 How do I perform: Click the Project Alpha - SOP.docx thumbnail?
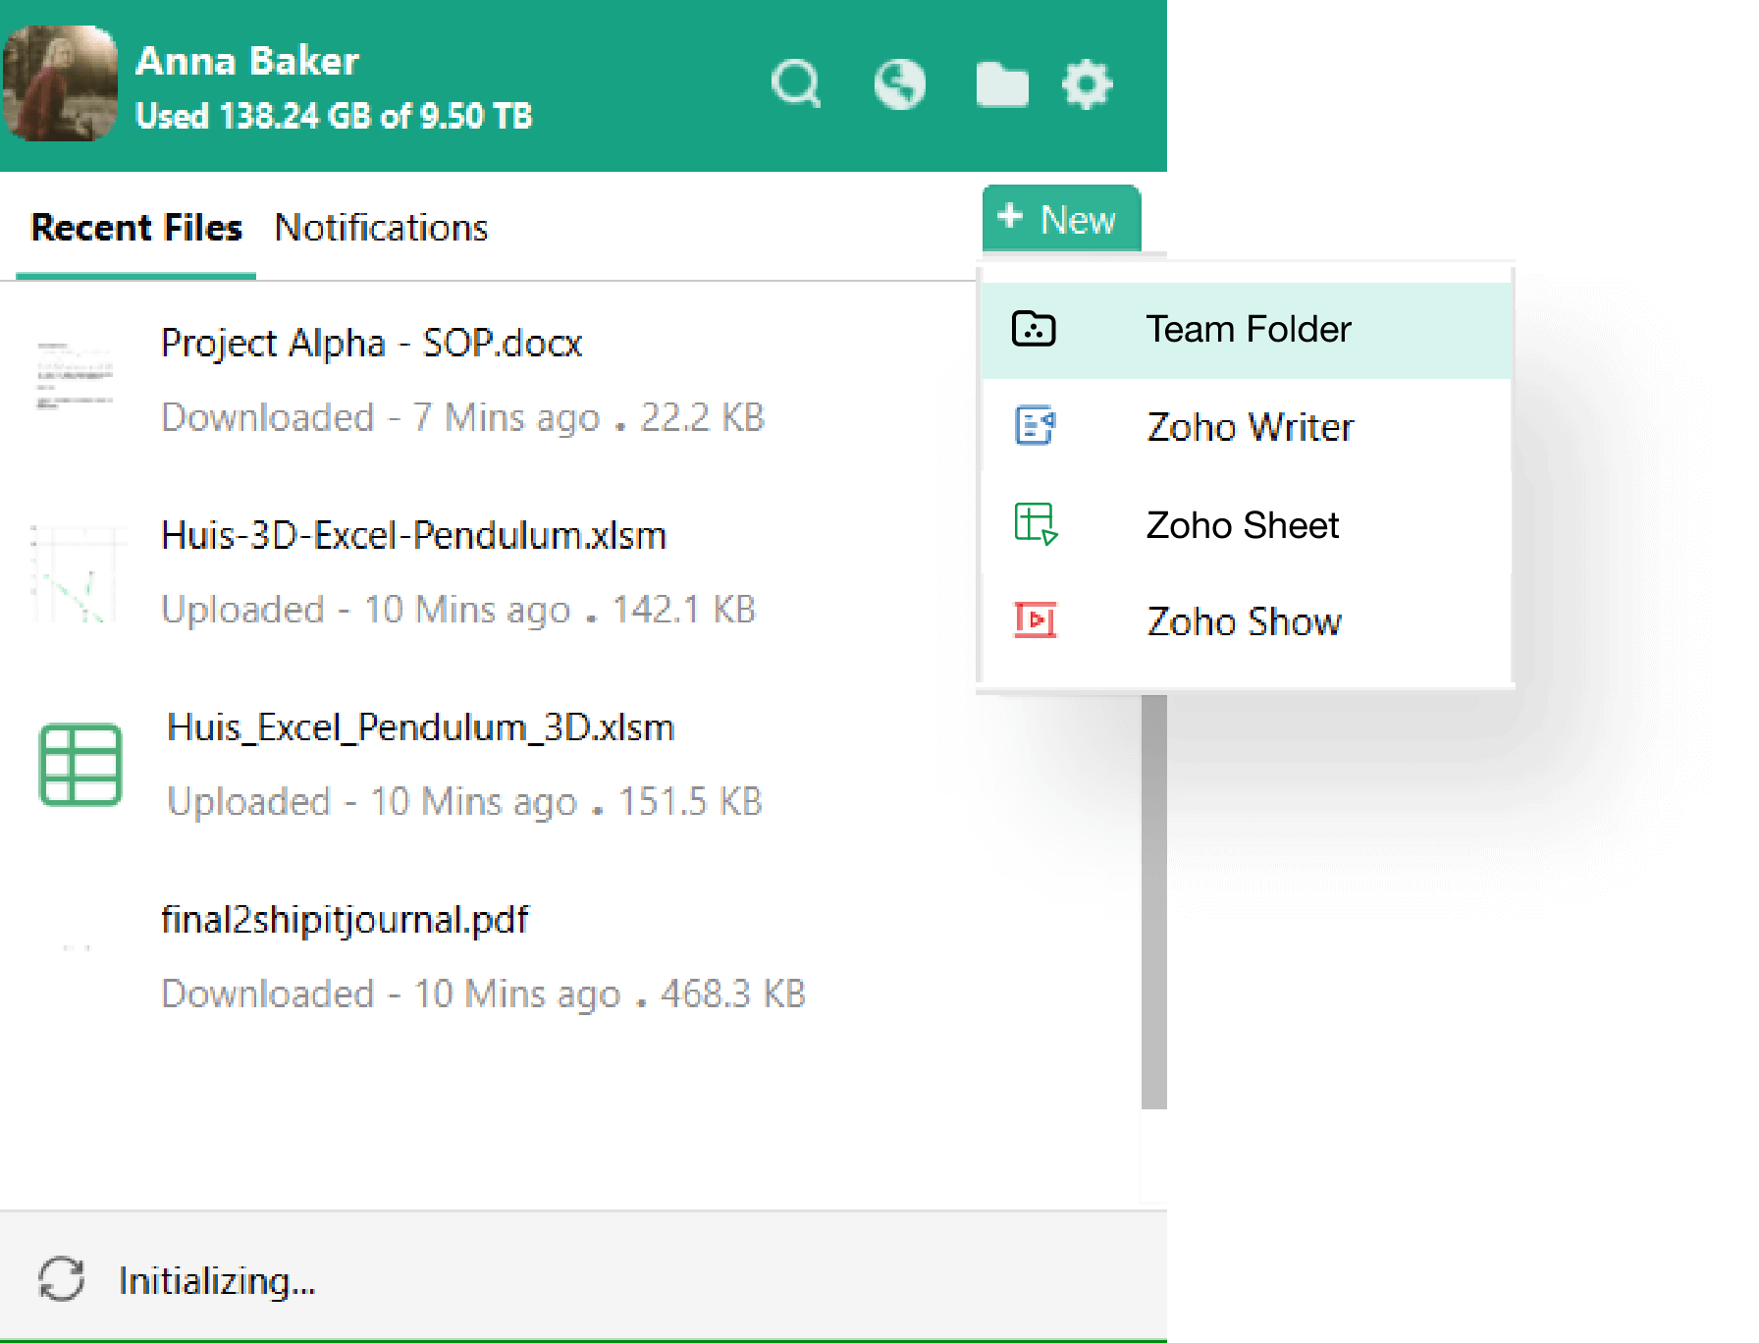point(75,377)
